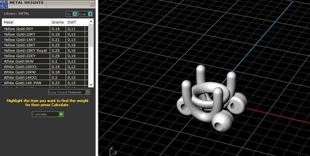
Task: Select the Yellow Gold:9KY row
Action: point(45,29)
